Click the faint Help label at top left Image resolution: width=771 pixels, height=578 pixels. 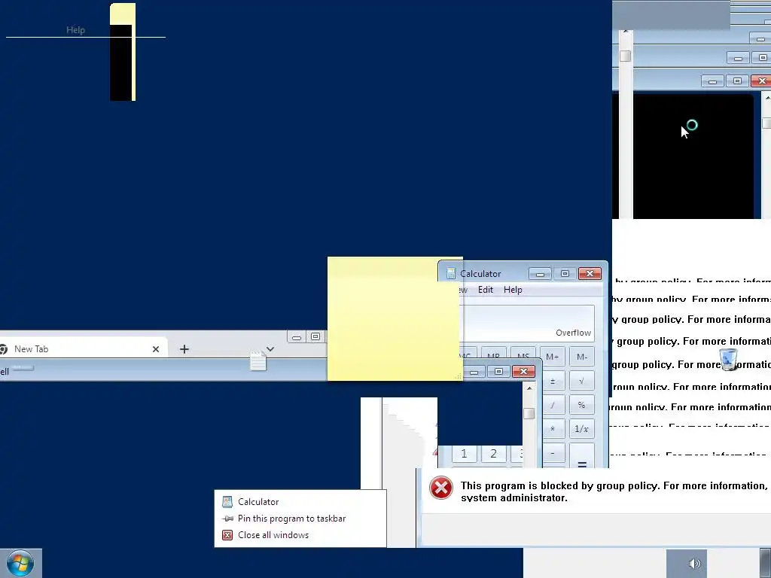[76, 30]
